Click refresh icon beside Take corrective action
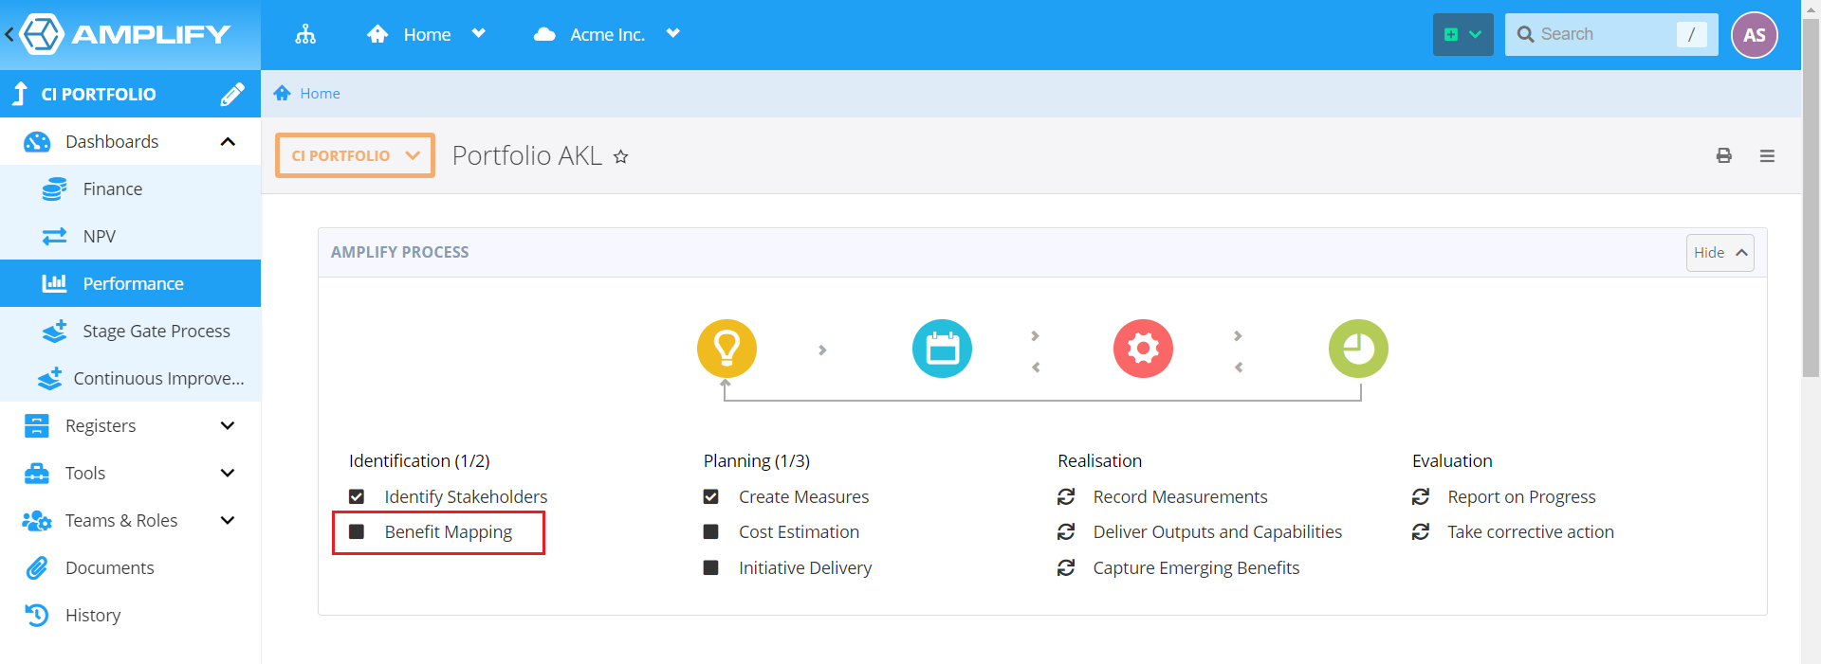The width and height of the screenshot is (1821, 664). [1421, 532]
